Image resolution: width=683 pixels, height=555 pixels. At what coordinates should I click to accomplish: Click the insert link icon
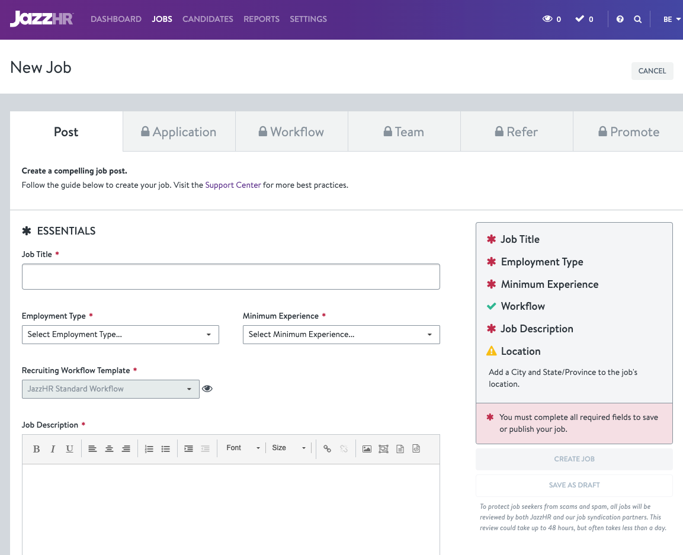(327, 449)
